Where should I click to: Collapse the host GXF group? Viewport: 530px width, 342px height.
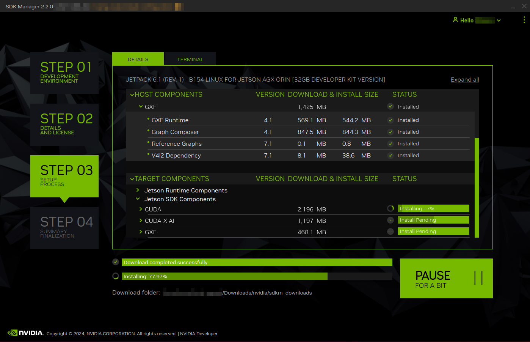click(141, 107)
